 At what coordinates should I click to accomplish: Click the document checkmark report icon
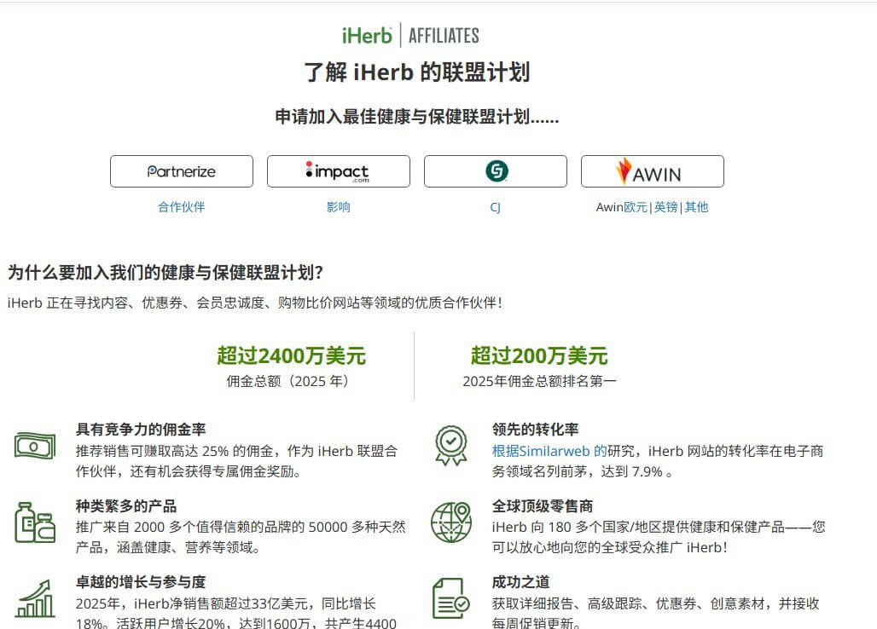point(450,598)
